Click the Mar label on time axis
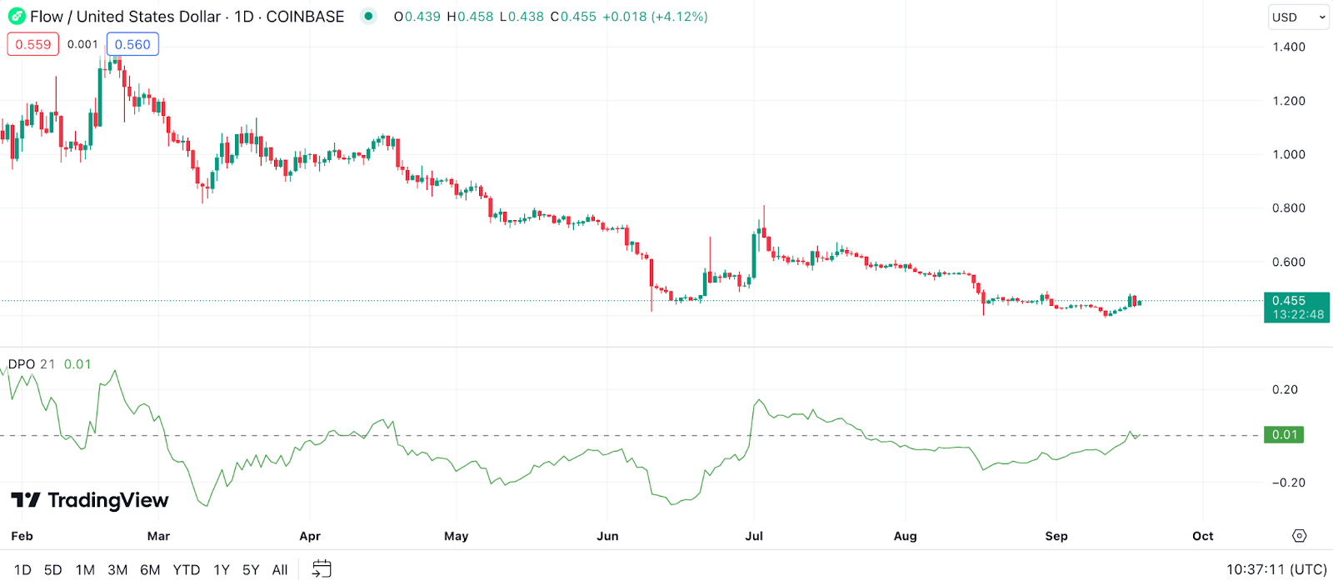Screen dimensions: 1333x586 click(158, 536)
